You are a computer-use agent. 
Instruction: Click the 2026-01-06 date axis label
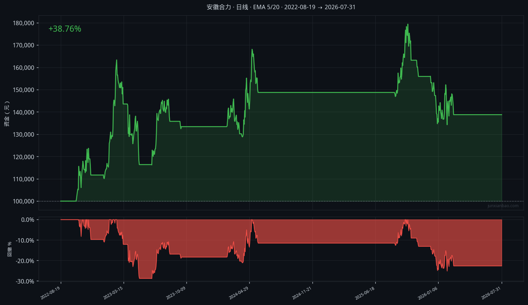[428, 293]
